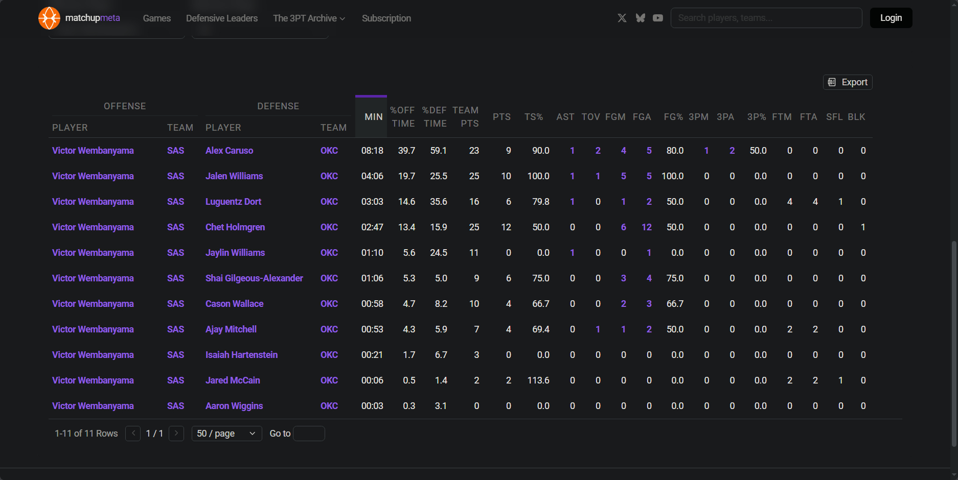The height and width of the screenshot is (480, 958).
Task: Sort by TOV column header
Action: 591,117
